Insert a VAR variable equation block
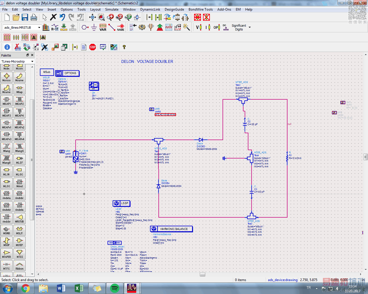 (x=103, y=27)
